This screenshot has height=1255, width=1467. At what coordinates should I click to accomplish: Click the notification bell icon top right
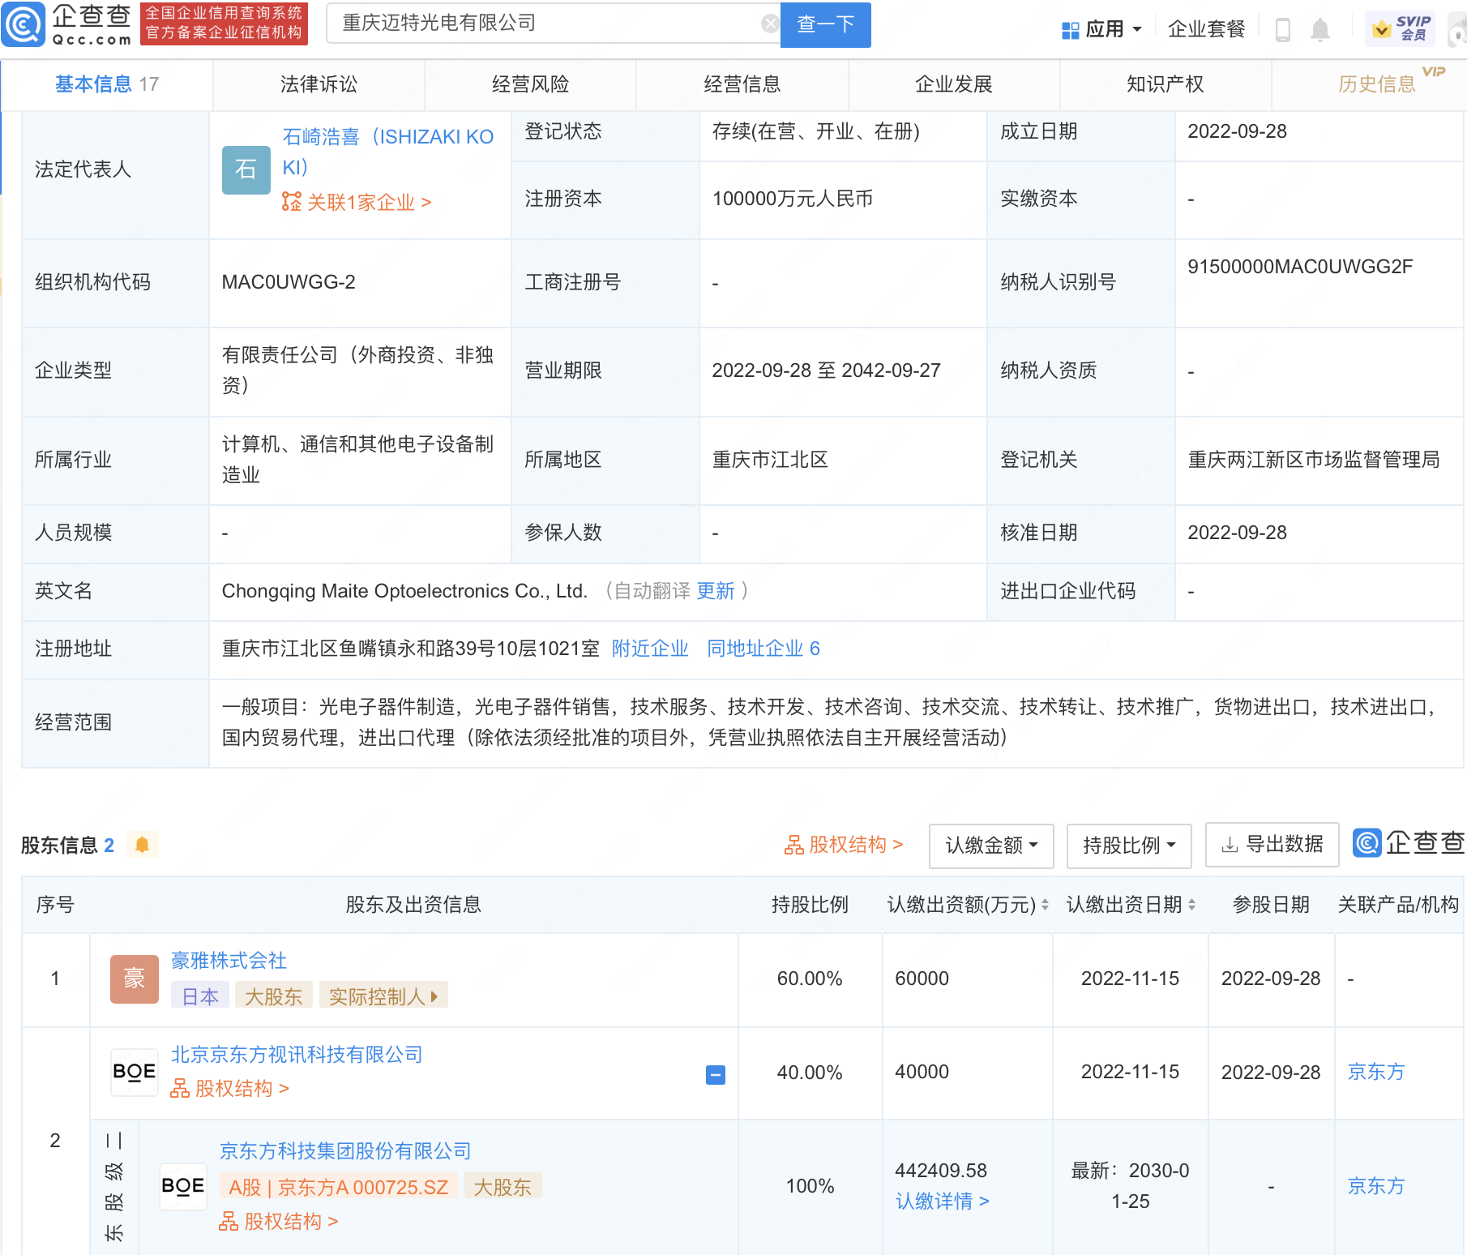pyautogui.click(x=1319, y=29)
